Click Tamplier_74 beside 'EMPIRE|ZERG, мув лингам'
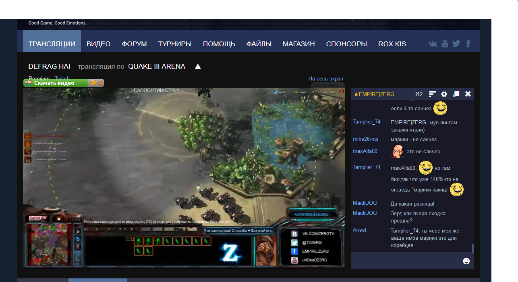 pyautogui.click(x=367, y=122)
